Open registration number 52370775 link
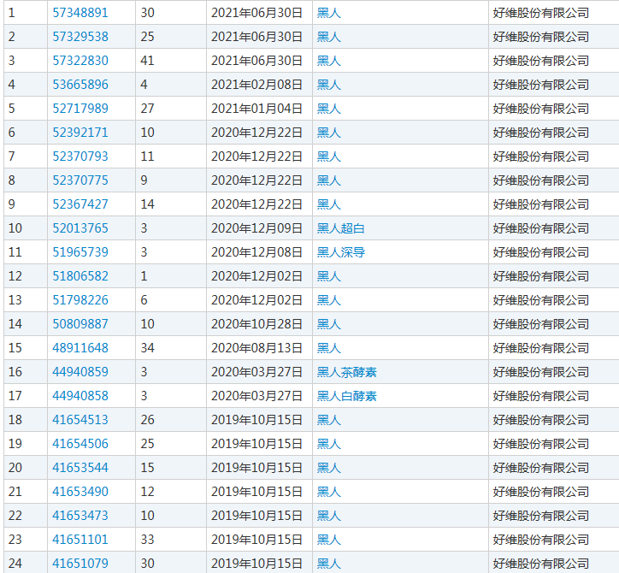The image size is (619, 573). point(80,180)
